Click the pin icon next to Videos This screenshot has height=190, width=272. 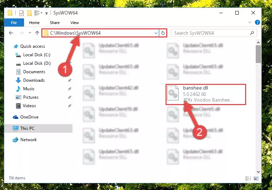click(70, 106)
